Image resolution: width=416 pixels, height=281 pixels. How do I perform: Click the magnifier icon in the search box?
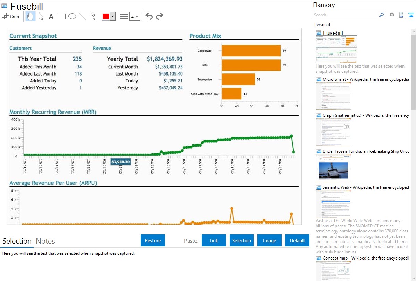(381, 15)
